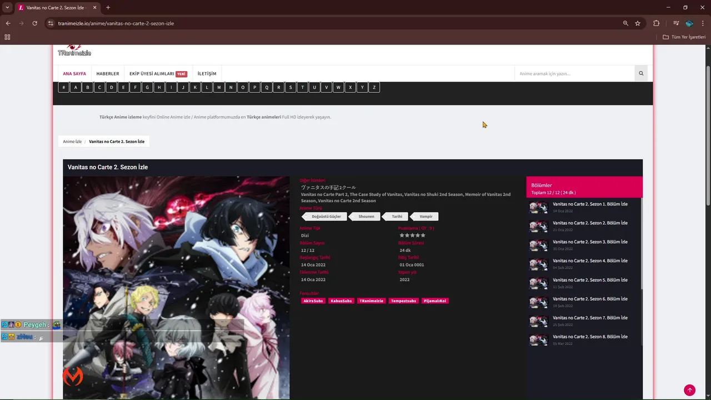Open the browser profile avatar
Viewport: 711px width, 400px height.
689,23
